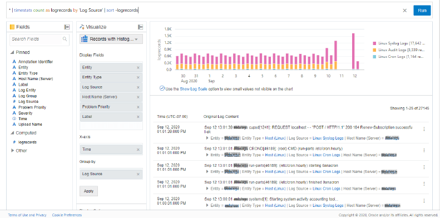Remove Entity Type from Display Fields
The height and width of the screenshot is (218, 440).
pyautogui.click(x=138, y=77)
